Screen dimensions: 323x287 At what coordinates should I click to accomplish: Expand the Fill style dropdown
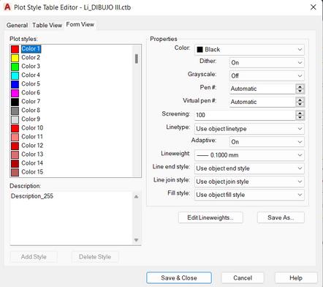coord(249,195)
